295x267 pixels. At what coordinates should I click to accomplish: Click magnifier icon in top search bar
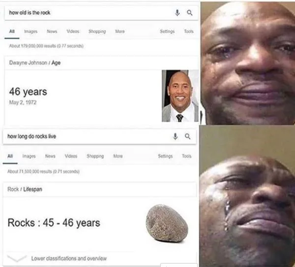click(x=190, y=13)
